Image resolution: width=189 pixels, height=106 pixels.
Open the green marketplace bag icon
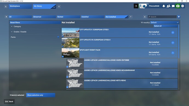(x=178, y=6)
